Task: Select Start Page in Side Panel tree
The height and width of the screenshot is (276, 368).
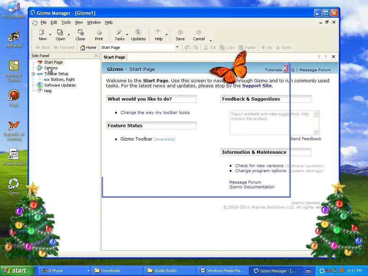Action: tap(53, 62)
